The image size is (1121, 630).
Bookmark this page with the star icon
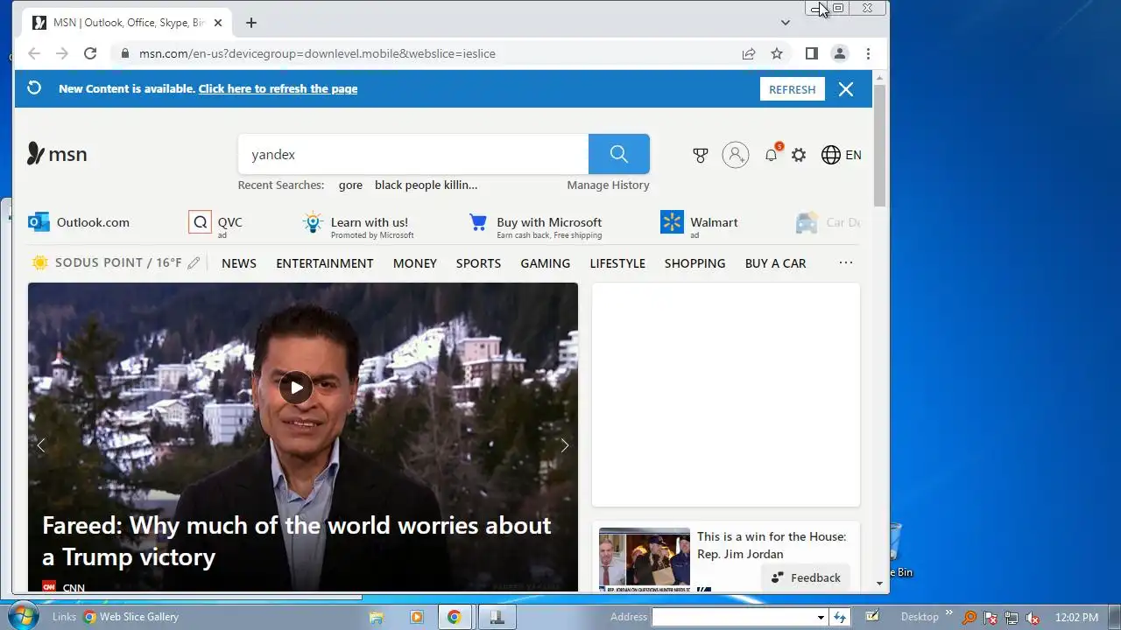pos(777,53)
